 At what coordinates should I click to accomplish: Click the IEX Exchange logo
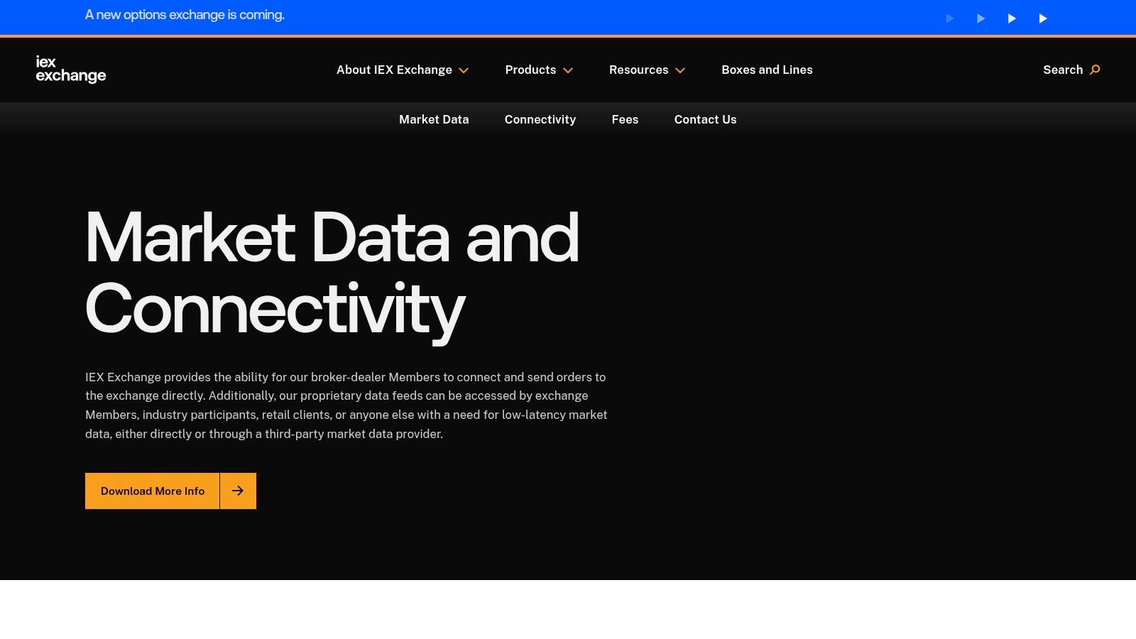(71, 70)
